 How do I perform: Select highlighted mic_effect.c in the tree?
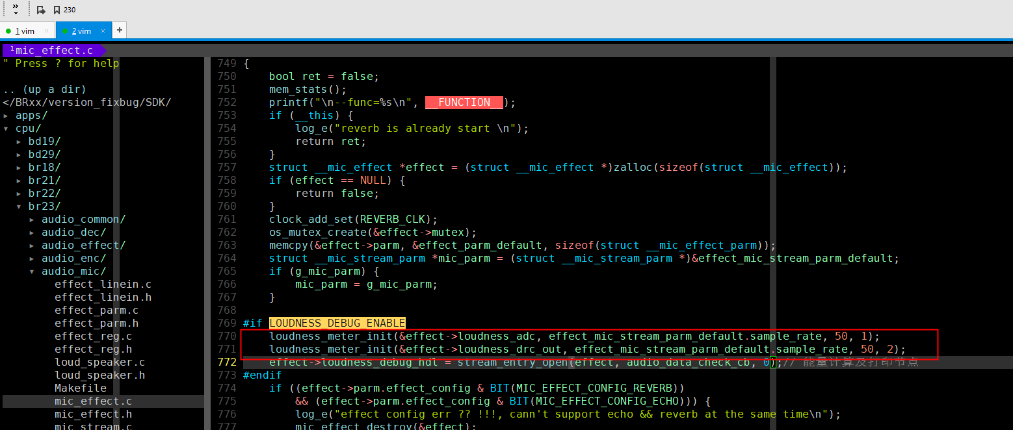93,401
